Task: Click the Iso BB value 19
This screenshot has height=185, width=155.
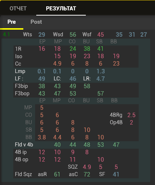Action: pos(116,56)
